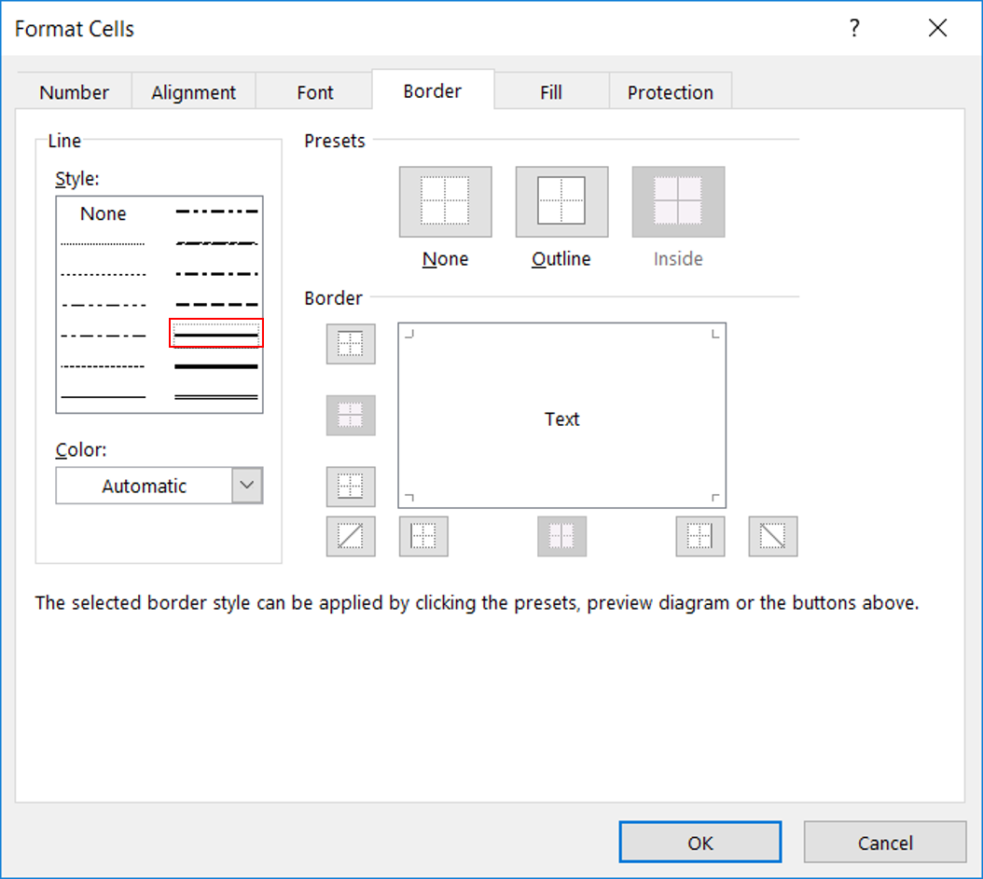This screenshot has width=983, height=879.
Task: Open the Alignment tab
Action: point(193,92)
